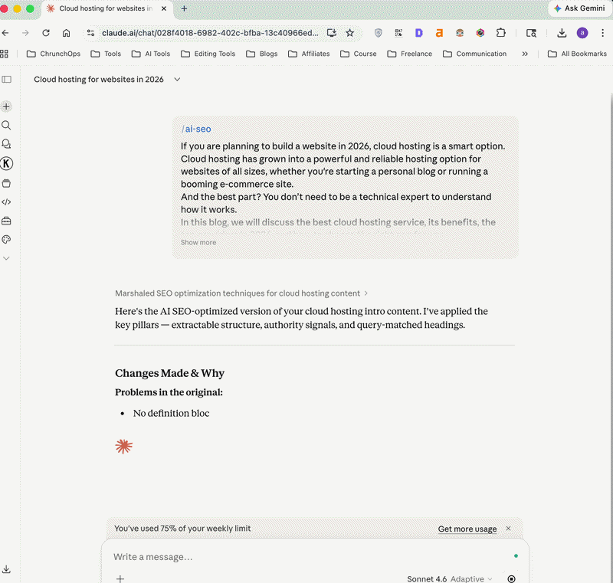Open the shield extension icon
Screen dimensions: 613x583
coord(378,33)
